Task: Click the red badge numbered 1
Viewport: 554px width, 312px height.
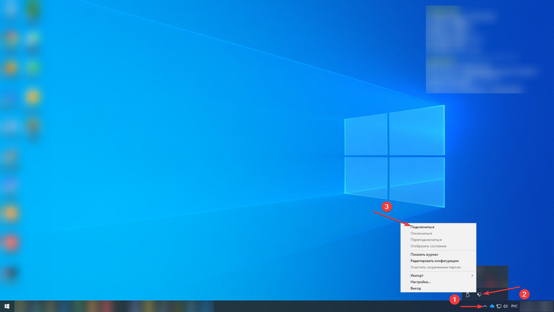Action: coord(454,300)
